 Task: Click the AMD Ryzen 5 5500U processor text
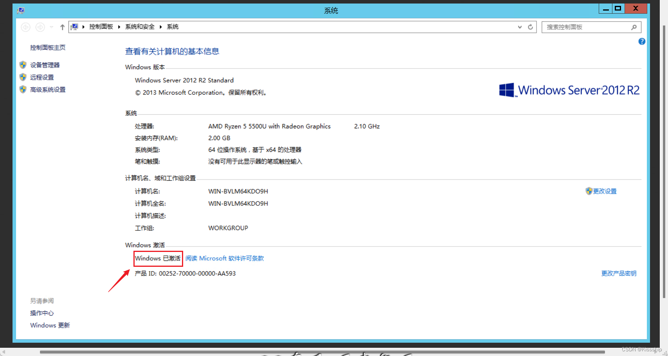coord(270,126)
